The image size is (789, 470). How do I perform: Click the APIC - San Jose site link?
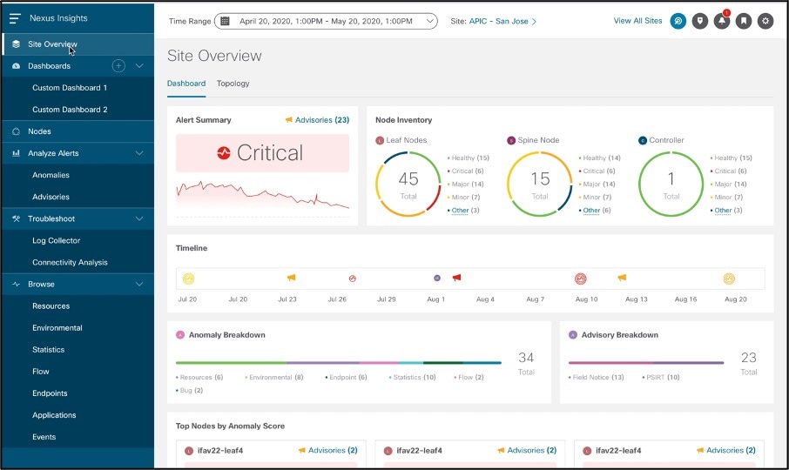(499, 21)
